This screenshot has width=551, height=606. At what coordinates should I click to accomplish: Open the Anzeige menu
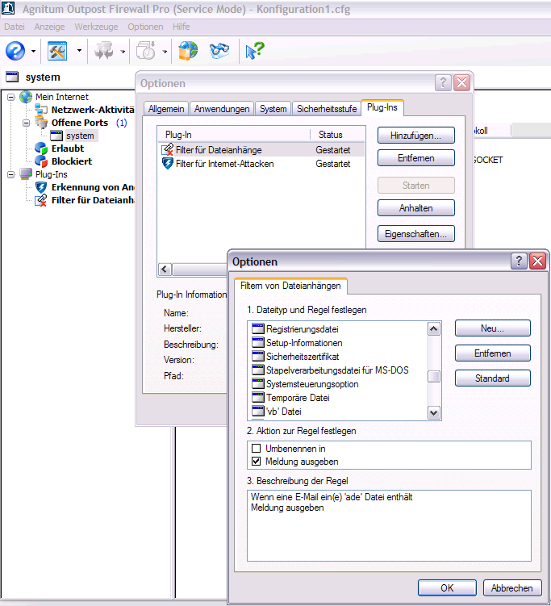[49, 27]
